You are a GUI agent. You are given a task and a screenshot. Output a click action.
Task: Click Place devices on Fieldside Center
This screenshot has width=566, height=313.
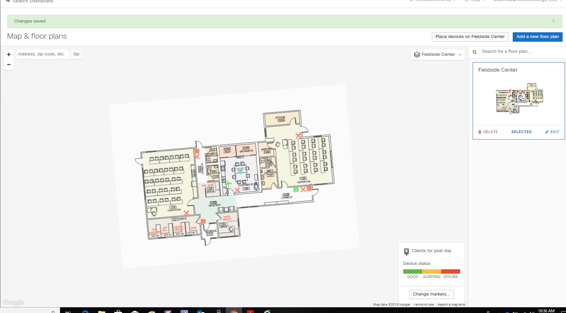(x=470, y=37)
